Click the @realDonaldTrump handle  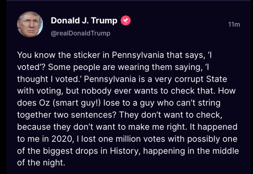(x=80, y=33)
